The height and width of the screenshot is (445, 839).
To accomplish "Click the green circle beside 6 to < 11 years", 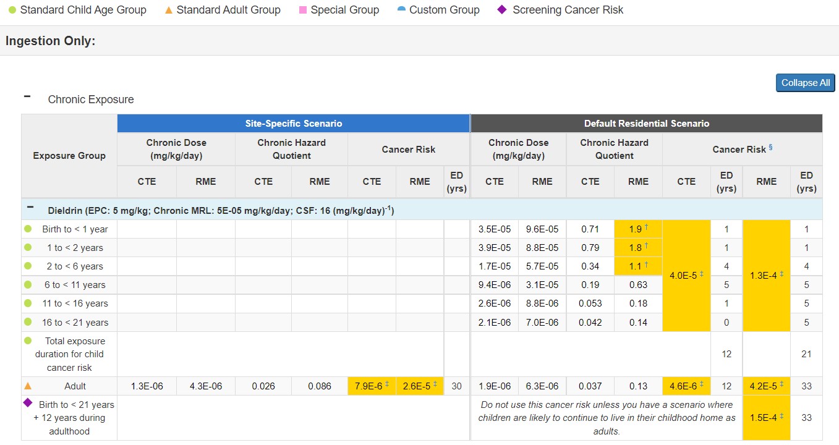I will coord(27,284).
